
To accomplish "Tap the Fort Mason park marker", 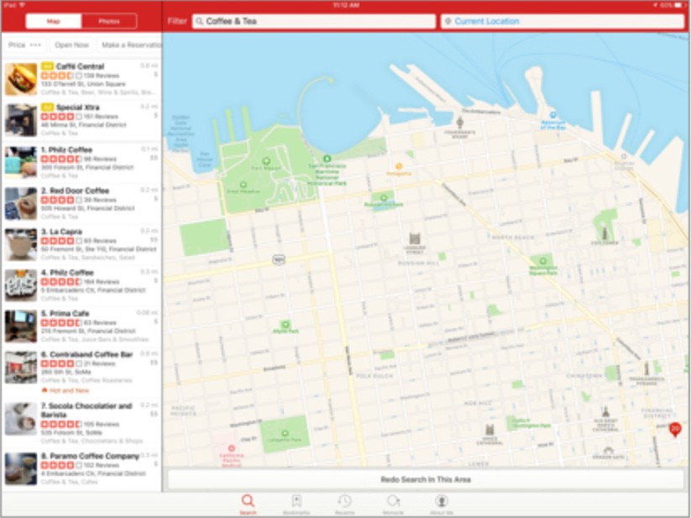I will (266, 161).
